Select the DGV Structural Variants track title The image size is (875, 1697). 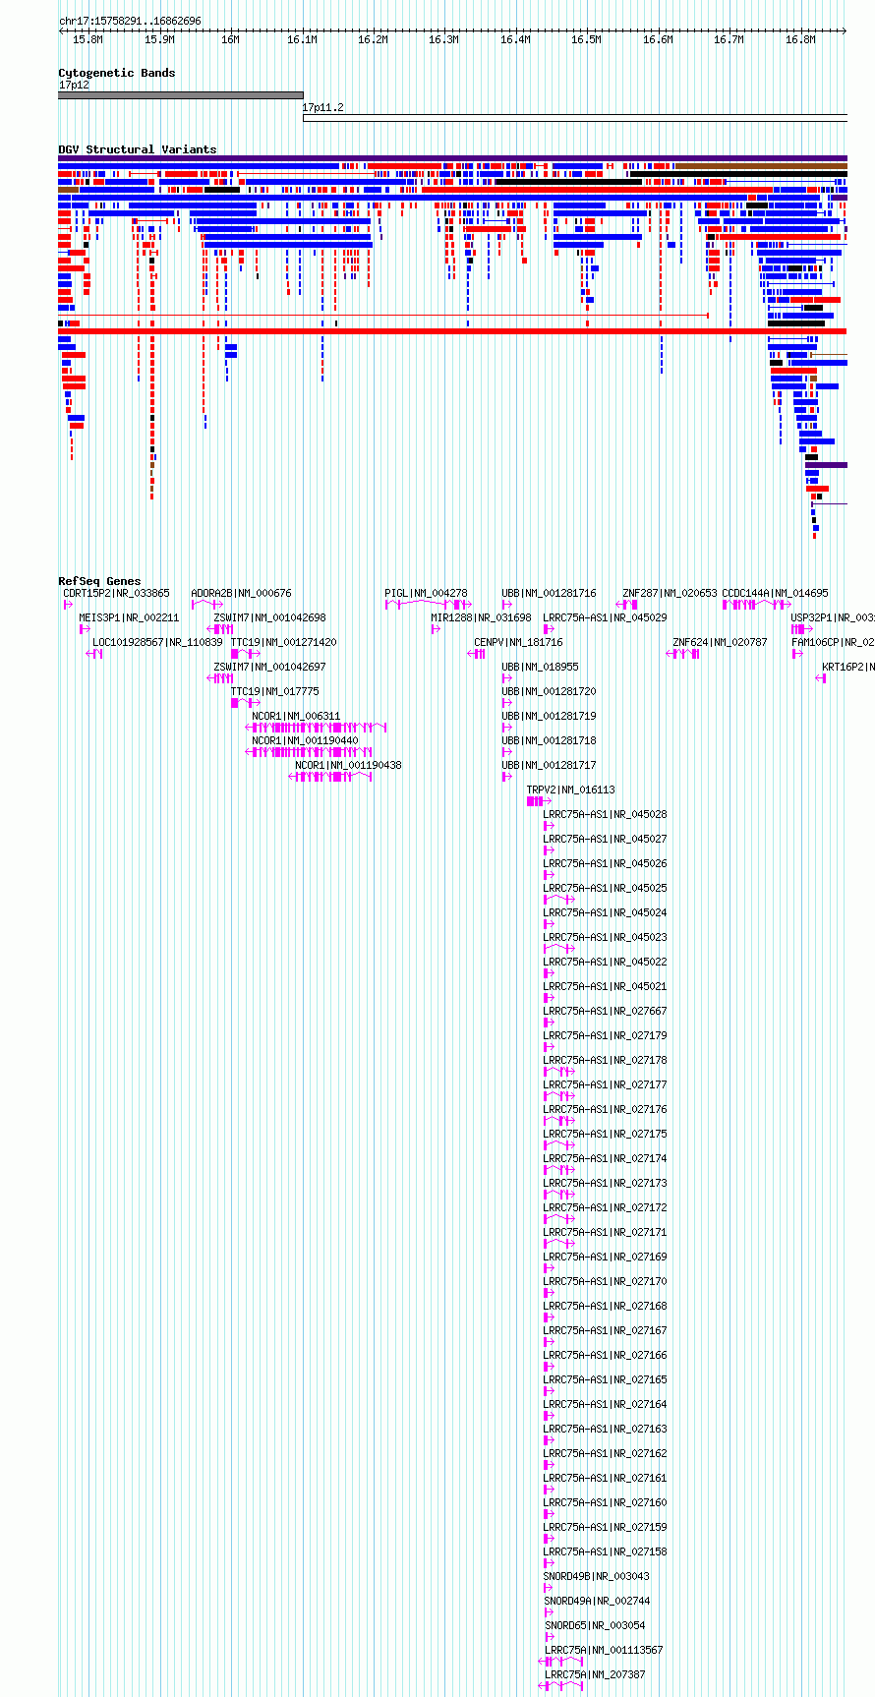pos(138,149)
